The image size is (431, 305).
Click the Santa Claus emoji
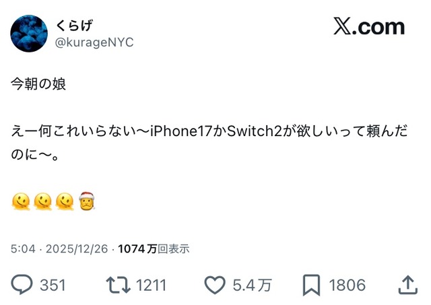pyautogui.click(x=87, y=201)
